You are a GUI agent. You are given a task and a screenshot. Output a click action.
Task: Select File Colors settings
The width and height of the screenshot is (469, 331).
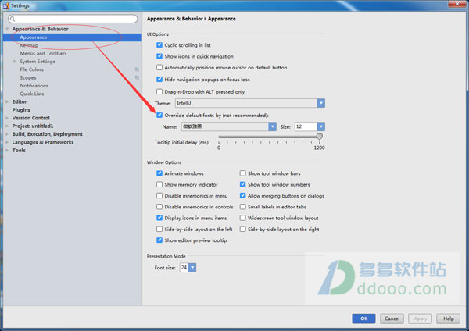click(x=32, y=69)
